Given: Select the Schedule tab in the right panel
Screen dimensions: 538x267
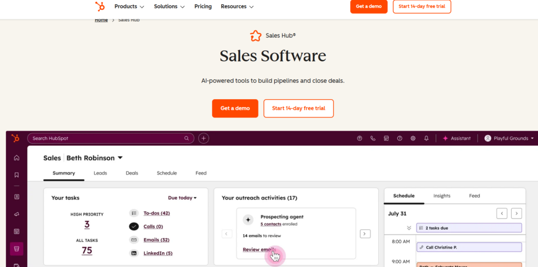Looking at the screenshot, I should [x=404, y=196].
